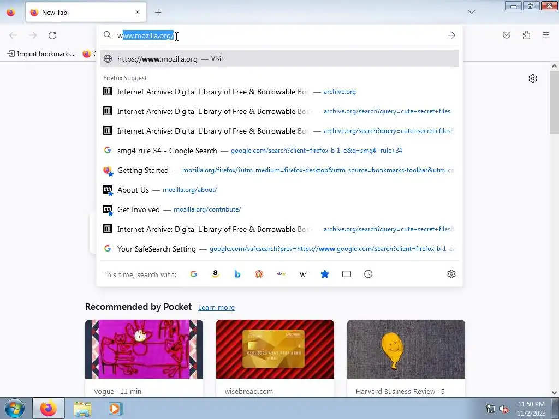This screenshot has width=559, height=419.
Task: Open a new tab with the plus button
Action: (158, 13)
